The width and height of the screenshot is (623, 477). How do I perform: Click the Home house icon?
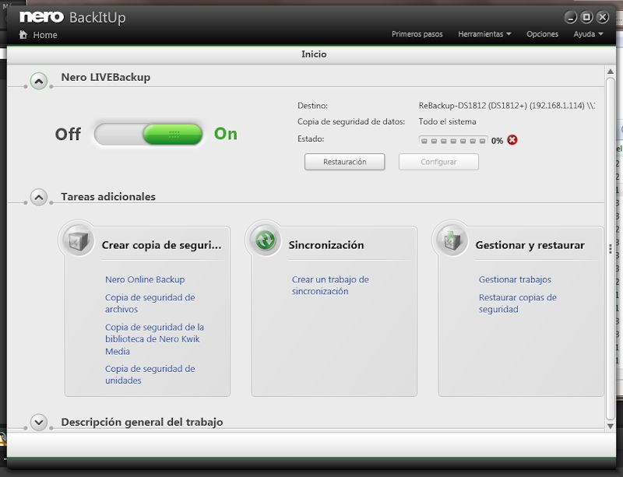click(23, 34)
